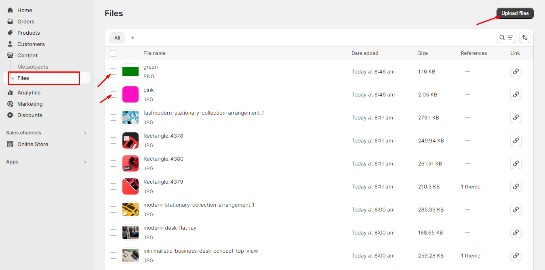The image size is (545, 270).
Task: Expand the Apps section chevron
Action: tap(85, 162)
